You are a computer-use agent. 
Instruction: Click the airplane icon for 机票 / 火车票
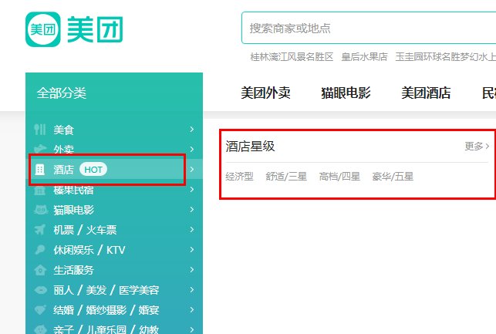coord(40,230)
